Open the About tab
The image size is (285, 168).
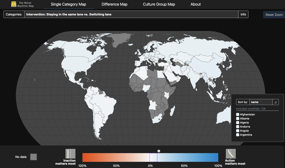pos(196,4)
